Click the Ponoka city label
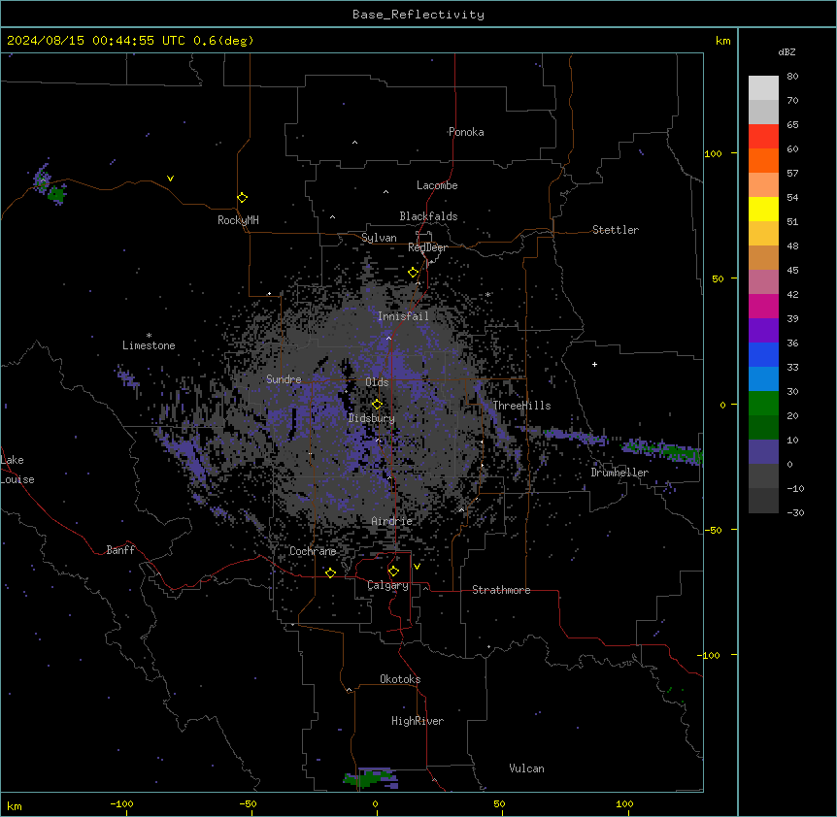The height and width of the screenshot is (817, 837). pos(466,132)
